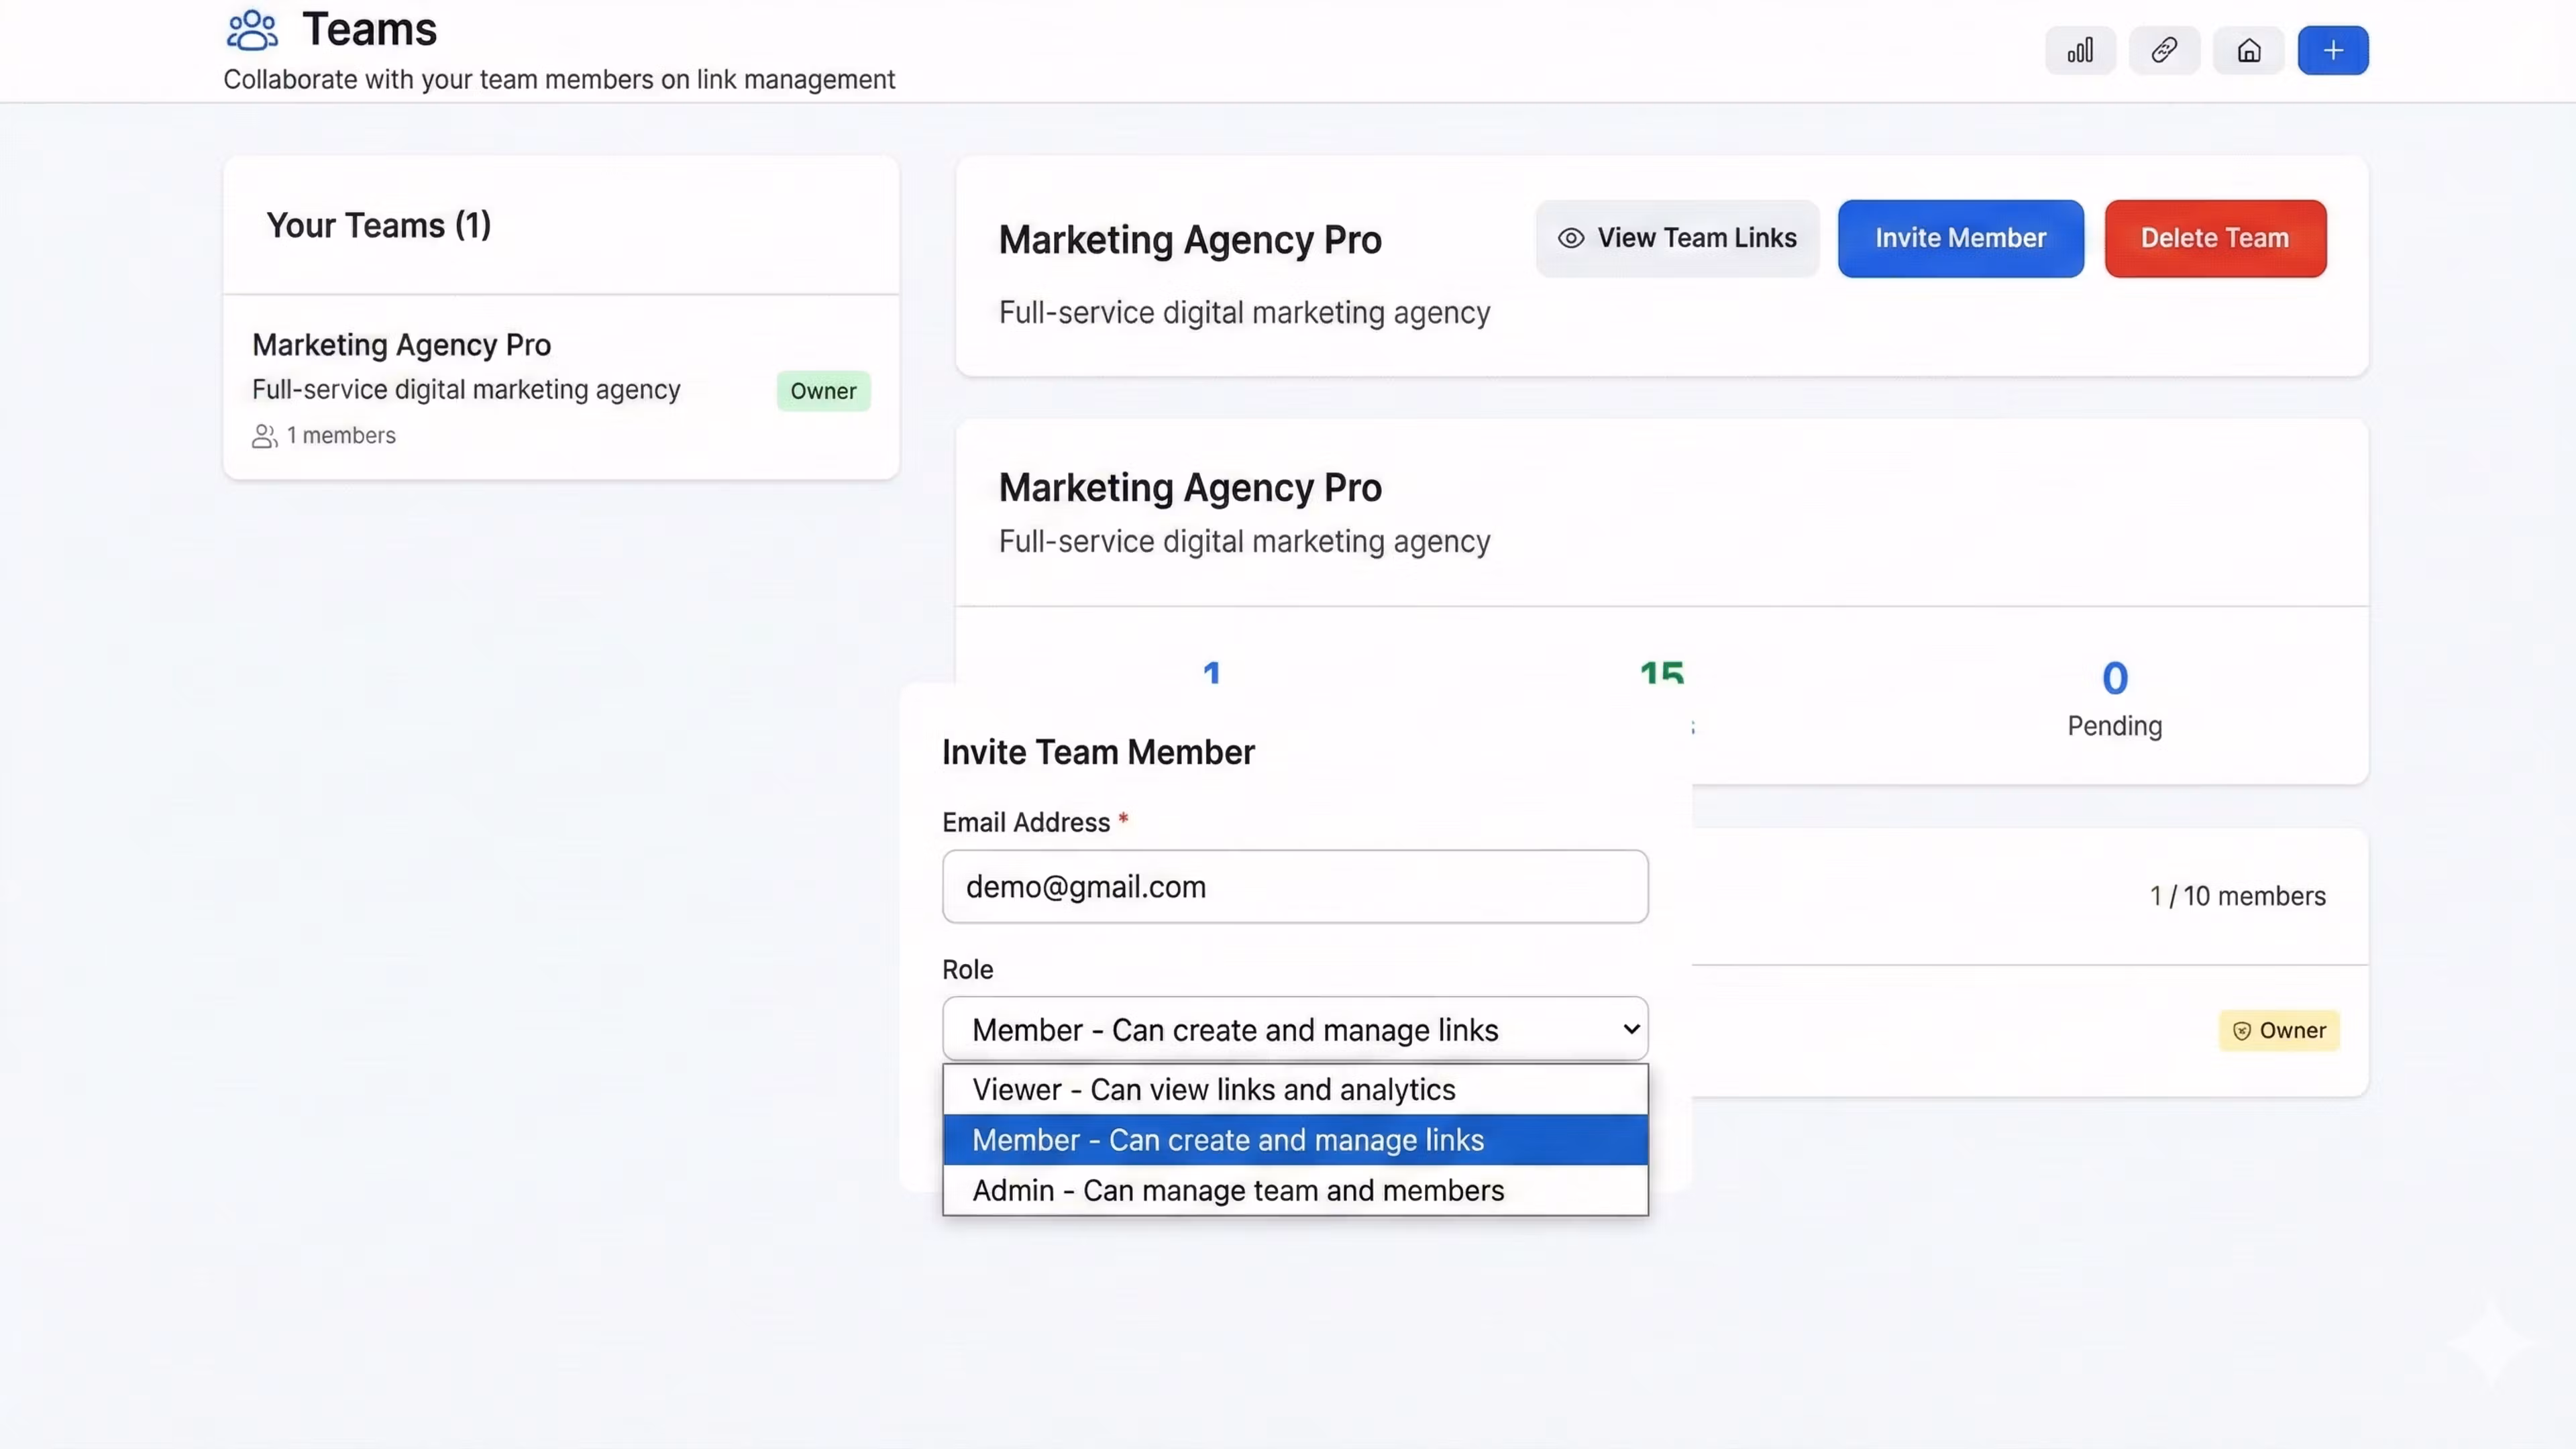Click the Teams people icon in header
The width and height of the screenshot is (2576, 1449).
[x=252, y=30]
